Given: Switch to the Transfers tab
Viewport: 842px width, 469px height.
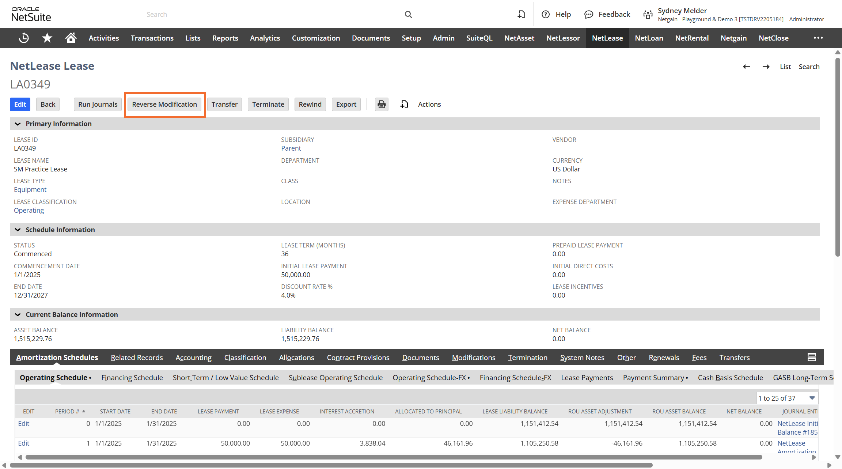Looking at the screenshot, I should click(735, 358).
